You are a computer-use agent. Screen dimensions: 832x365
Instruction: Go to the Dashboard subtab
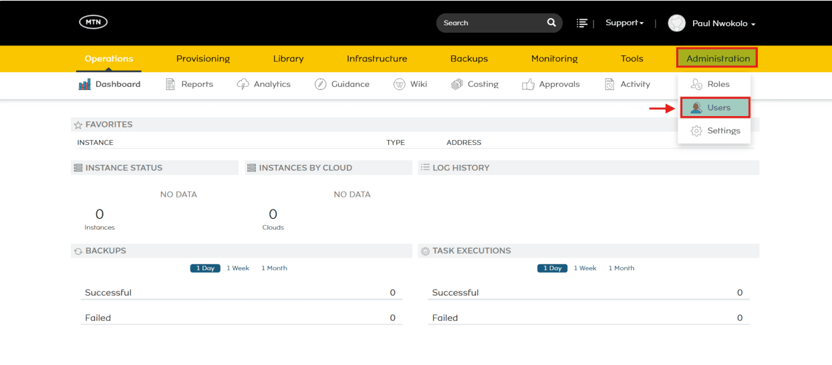coord(110,84)
